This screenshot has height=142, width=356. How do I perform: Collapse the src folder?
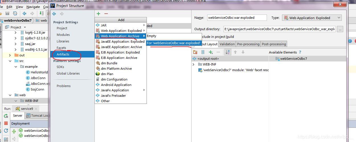[x=10, y=61]
